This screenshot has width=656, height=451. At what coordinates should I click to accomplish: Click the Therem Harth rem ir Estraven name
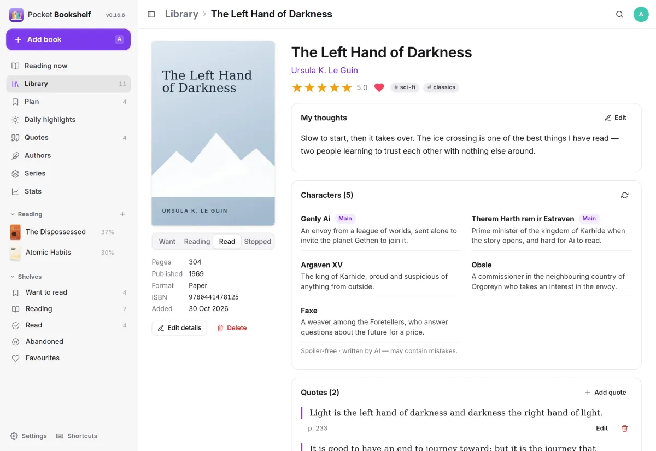pos(523,219)
